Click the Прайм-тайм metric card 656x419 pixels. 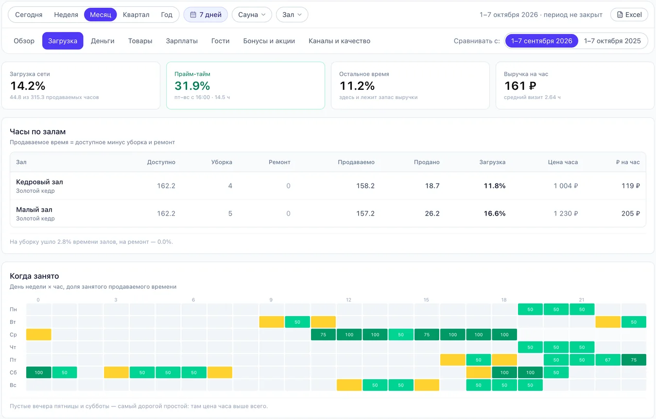(x=245, y=85)
